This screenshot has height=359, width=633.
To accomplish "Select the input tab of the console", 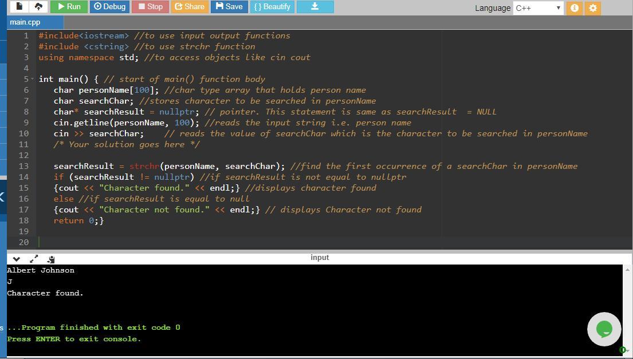I will pos(320,258).
